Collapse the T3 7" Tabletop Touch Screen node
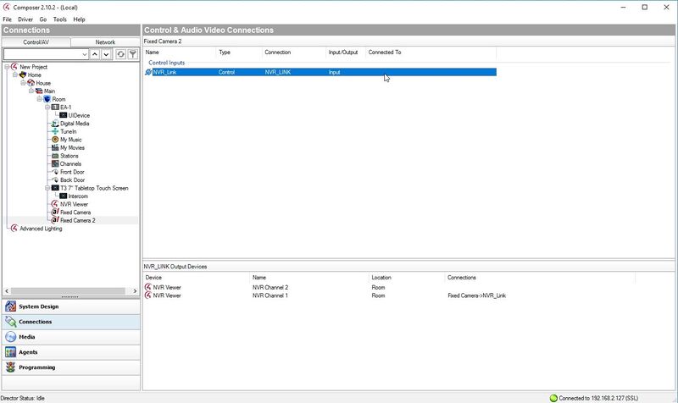678x403 pixels. coord(47,188)
